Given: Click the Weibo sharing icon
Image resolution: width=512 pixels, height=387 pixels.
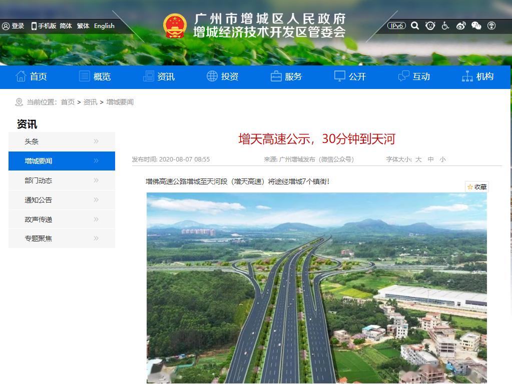Looking at the screenshot, I should click(460, 25).
